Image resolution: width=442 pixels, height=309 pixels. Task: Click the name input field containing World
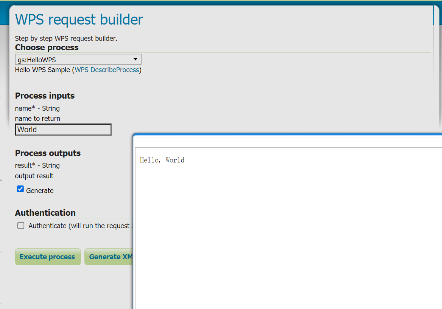pos(63,130)
